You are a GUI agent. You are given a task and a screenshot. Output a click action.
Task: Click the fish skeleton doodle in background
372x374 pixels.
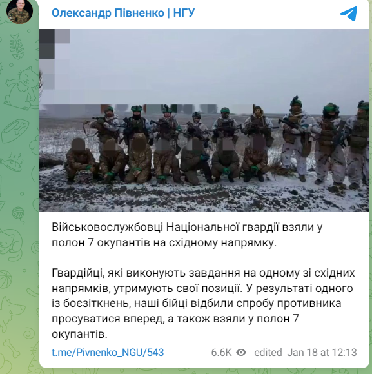pyautogui.click(x=17, y=46)
